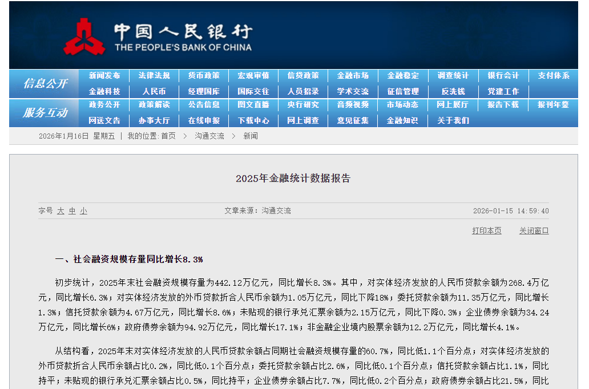
Task: Click 首页 in the breadcrumb
Action: (168, 136)
